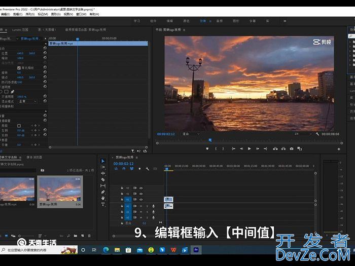The width and height of the screenshot is (355, 266).
Task: Open blend mode dropdown
Action: click(28, 101)
